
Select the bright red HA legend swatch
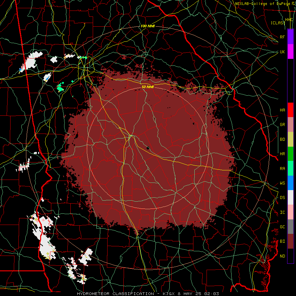(x=290, y=110)
